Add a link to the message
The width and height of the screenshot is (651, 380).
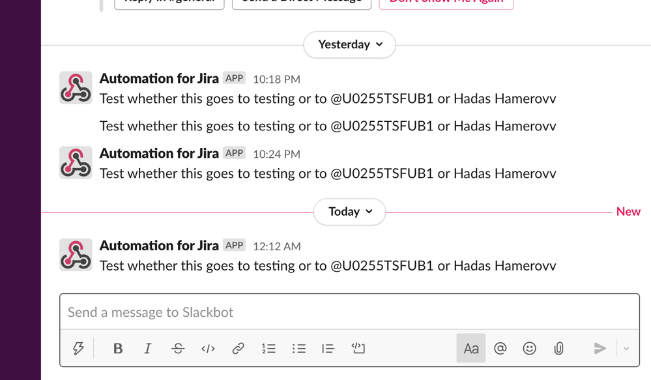237,348
